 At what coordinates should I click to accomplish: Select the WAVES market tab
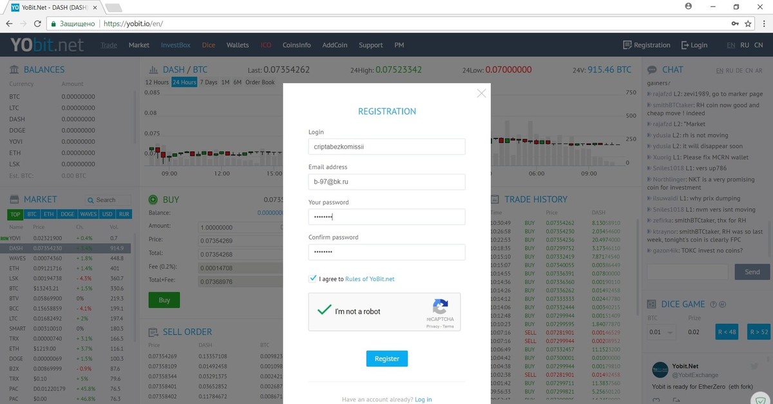(x=88, y=214)
